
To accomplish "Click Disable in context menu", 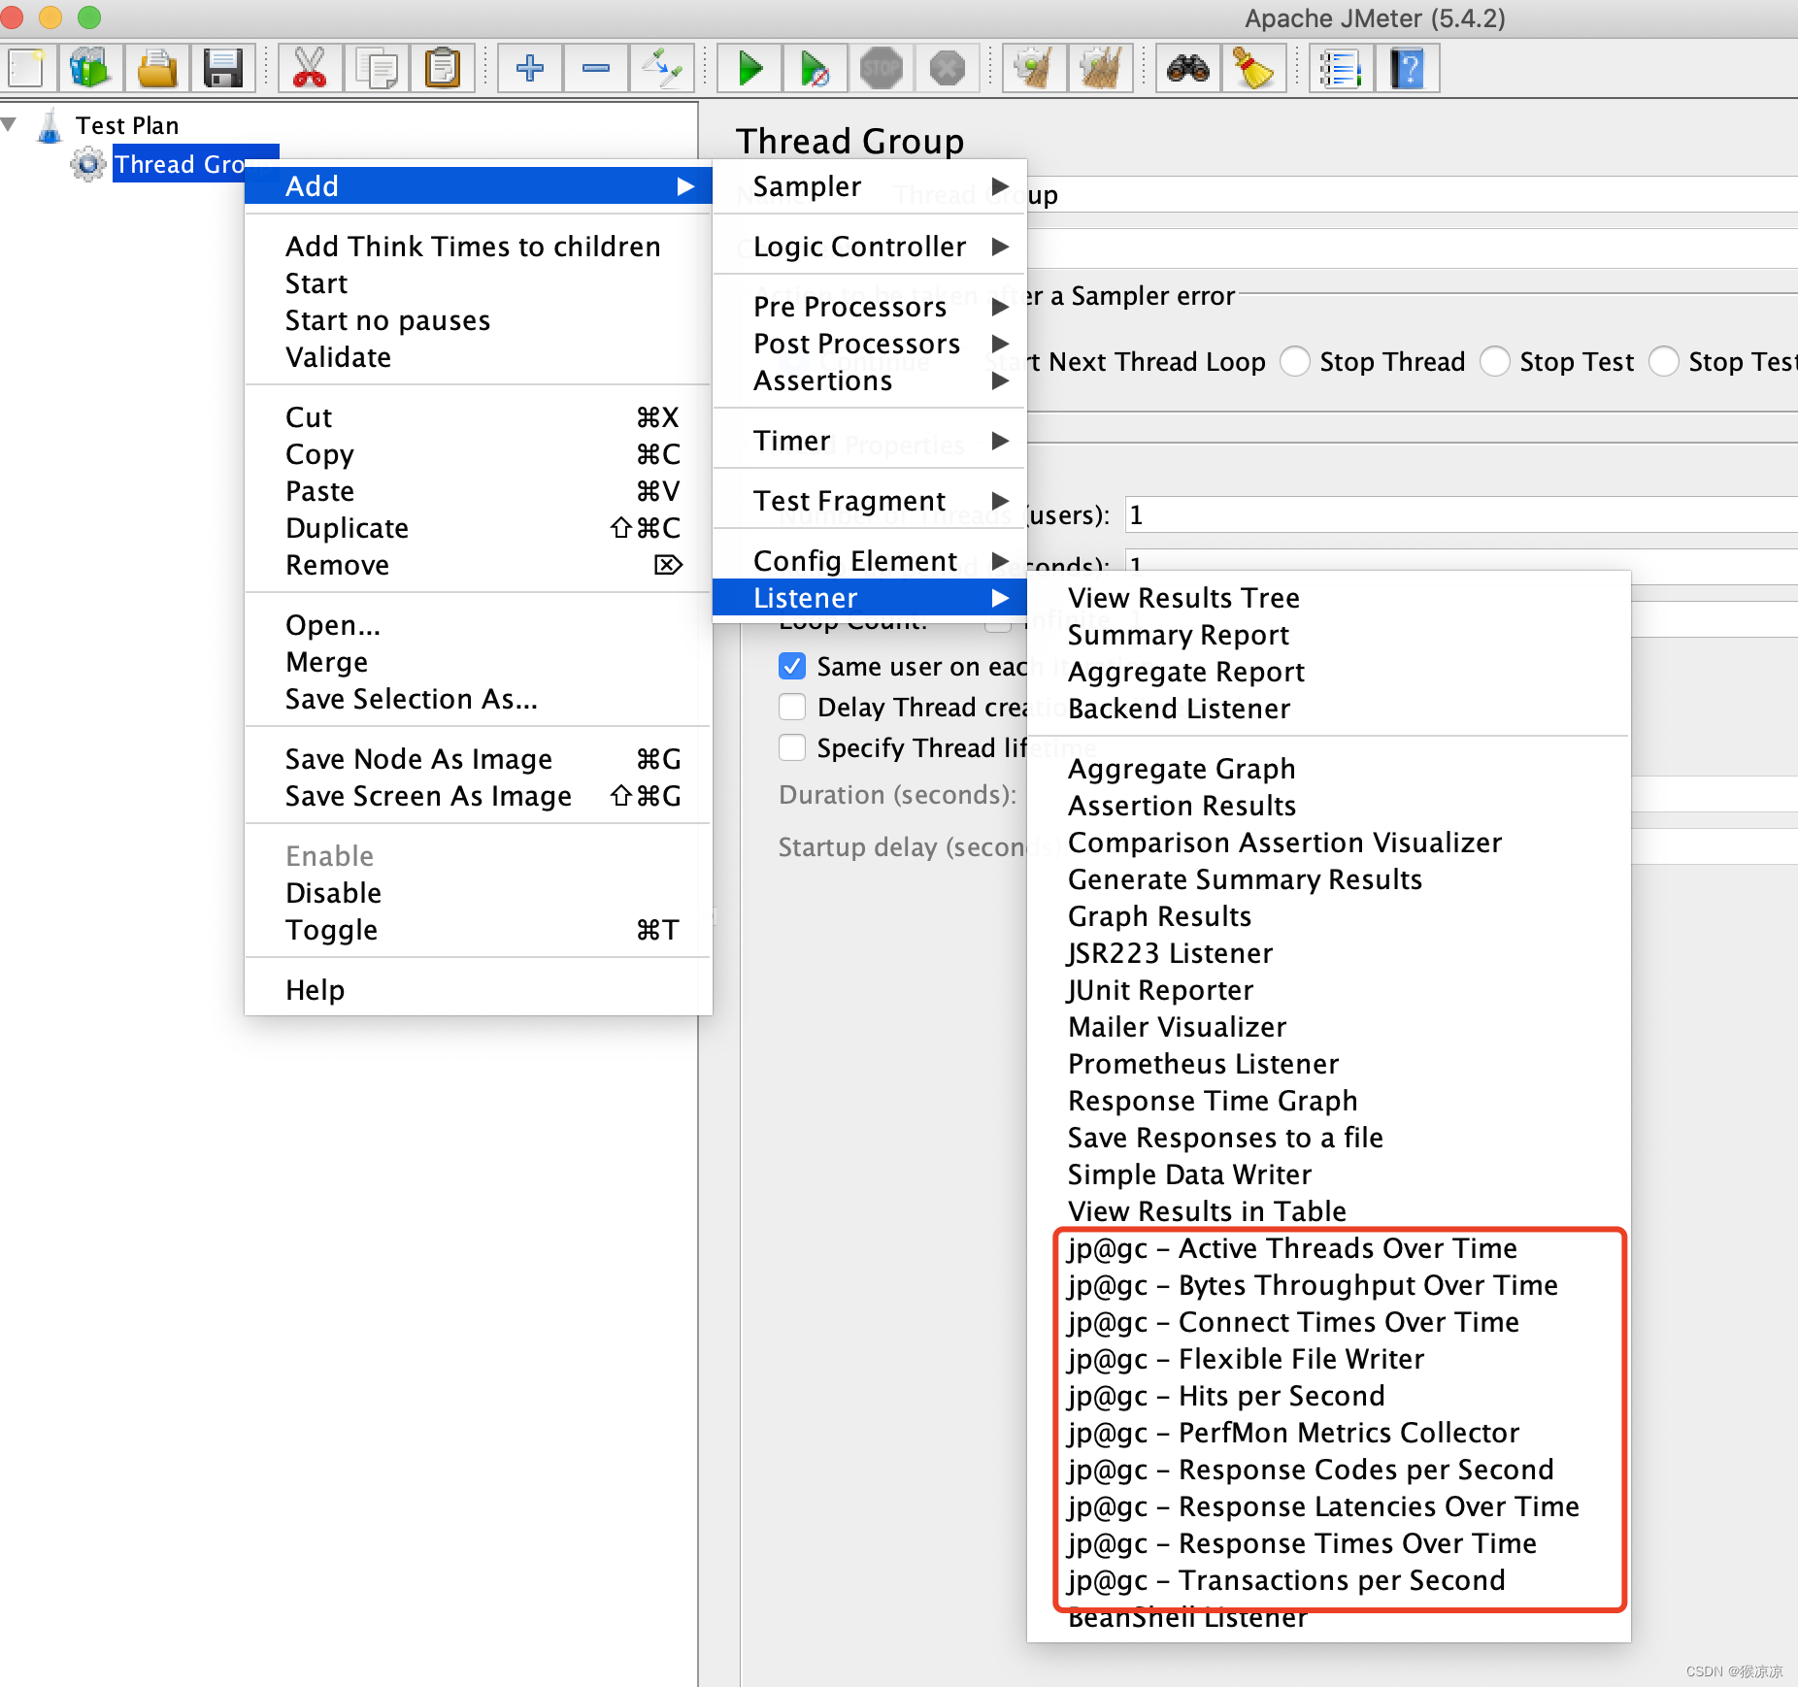I will coord(478,893).
